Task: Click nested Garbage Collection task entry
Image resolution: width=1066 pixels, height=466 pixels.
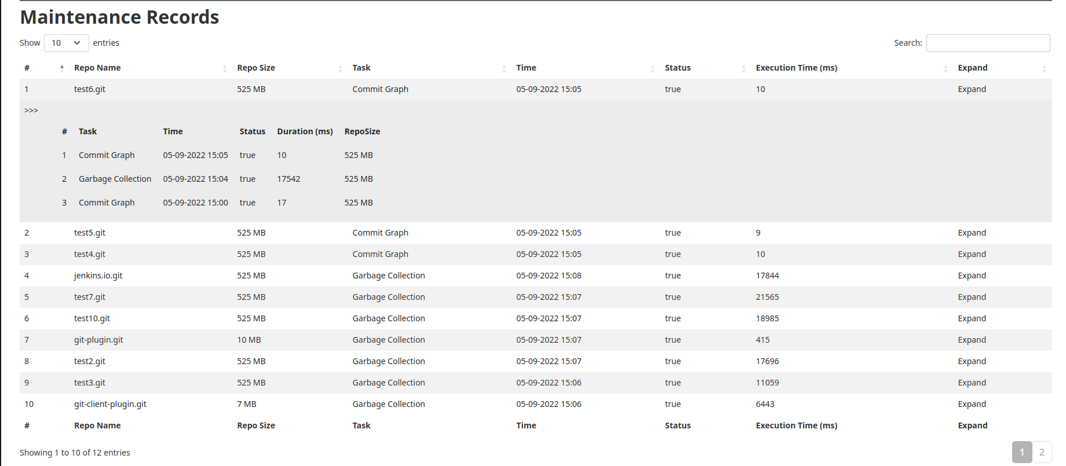Action: click(115, 179)
